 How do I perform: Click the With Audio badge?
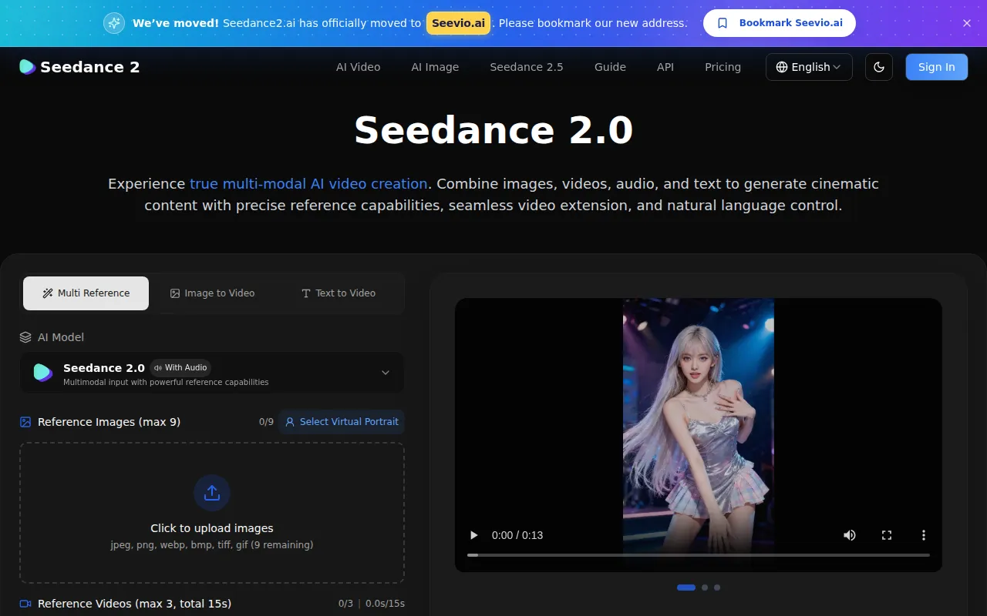click(180, 367)
